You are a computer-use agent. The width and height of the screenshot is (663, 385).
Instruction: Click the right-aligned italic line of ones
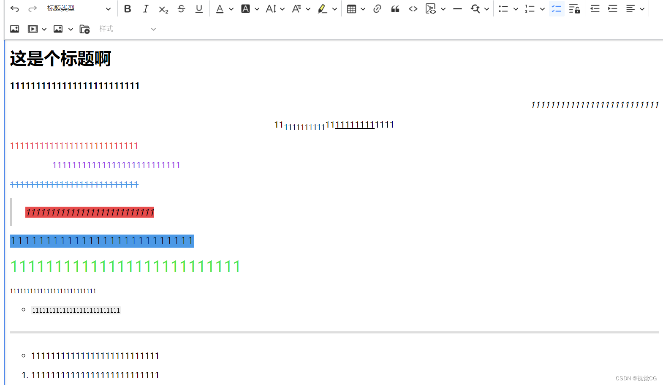click(x=595, y=105)
